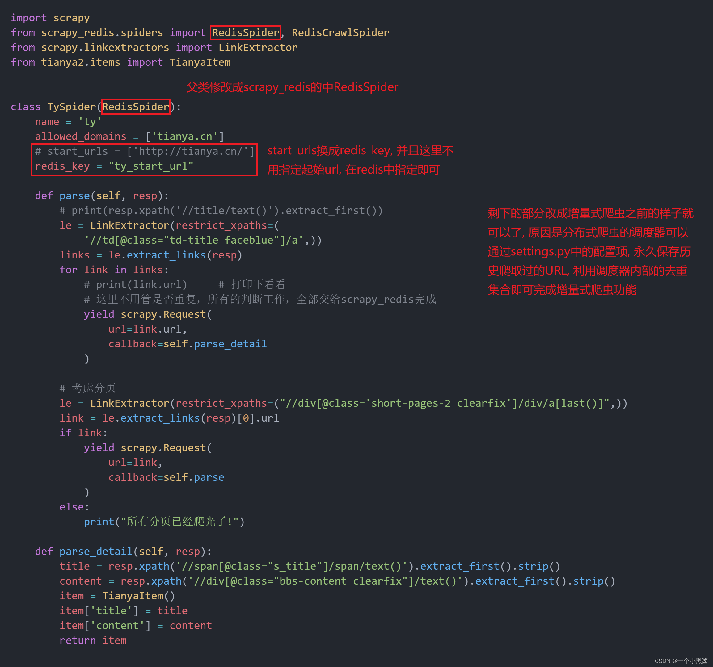Click extract_links in the links assignment
The height and width of the screenshot is (667, 713).
pyautogui.click(x=166, y=255)
